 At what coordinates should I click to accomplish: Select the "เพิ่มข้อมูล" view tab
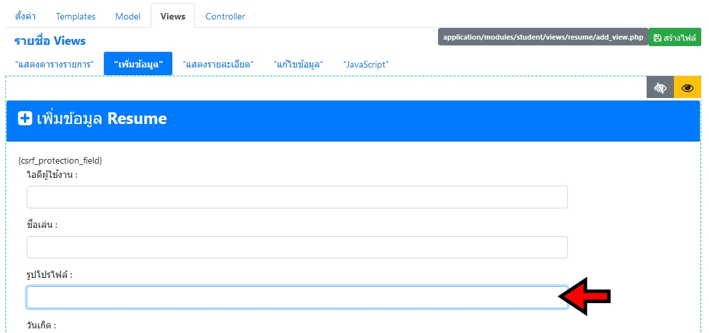138,64
